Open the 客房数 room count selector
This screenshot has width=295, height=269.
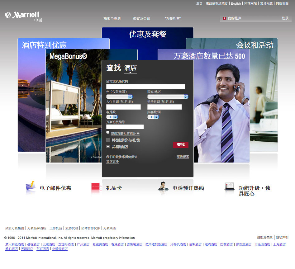coord(112,117)
